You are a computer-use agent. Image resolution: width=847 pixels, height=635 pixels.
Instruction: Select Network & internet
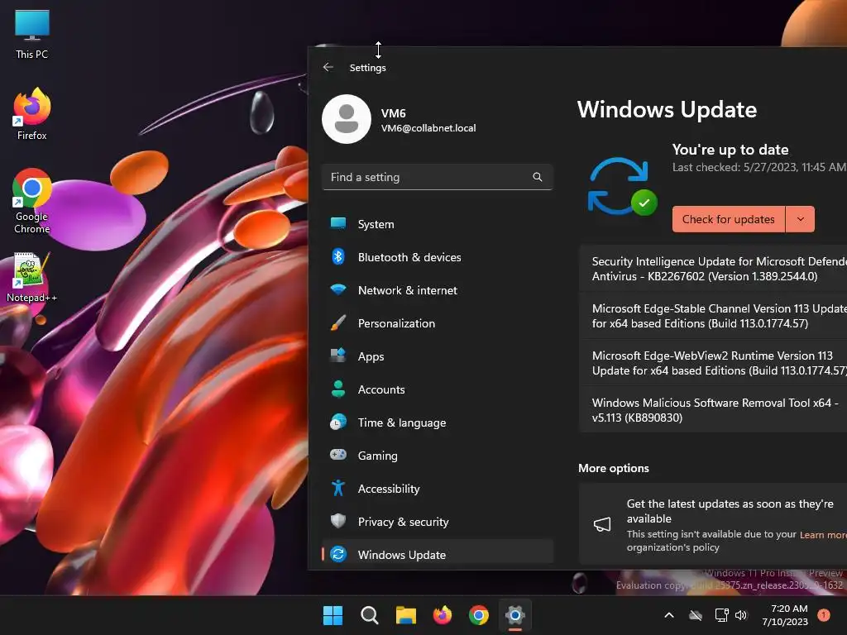438,290
